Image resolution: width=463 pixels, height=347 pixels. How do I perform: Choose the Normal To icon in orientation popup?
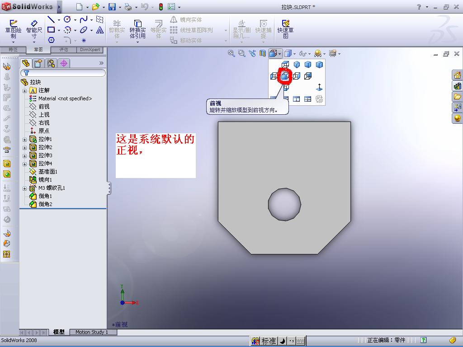tap(319, 87)
